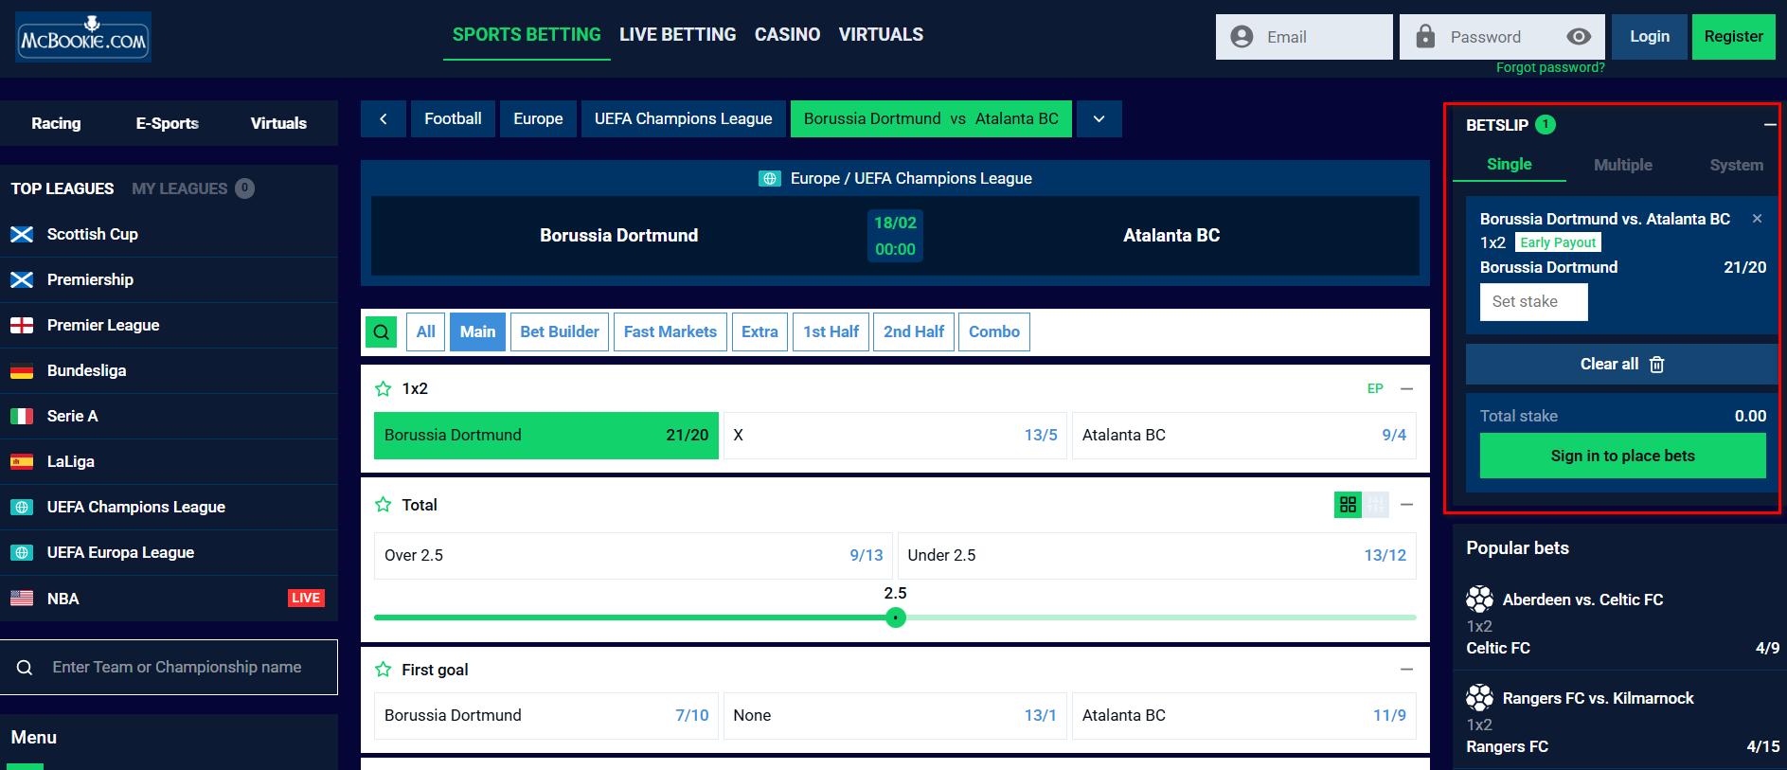Click the market search magnifier icon

[382, 332]
